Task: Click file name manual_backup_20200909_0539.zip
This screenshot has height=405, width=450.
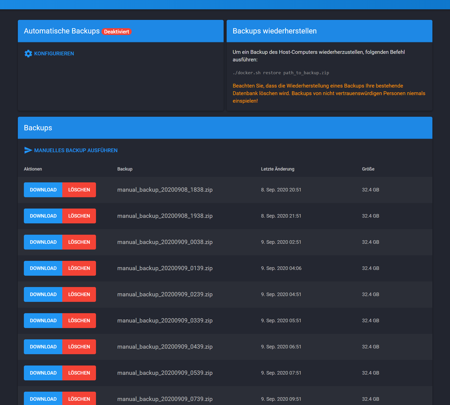Action: [165, 373]
